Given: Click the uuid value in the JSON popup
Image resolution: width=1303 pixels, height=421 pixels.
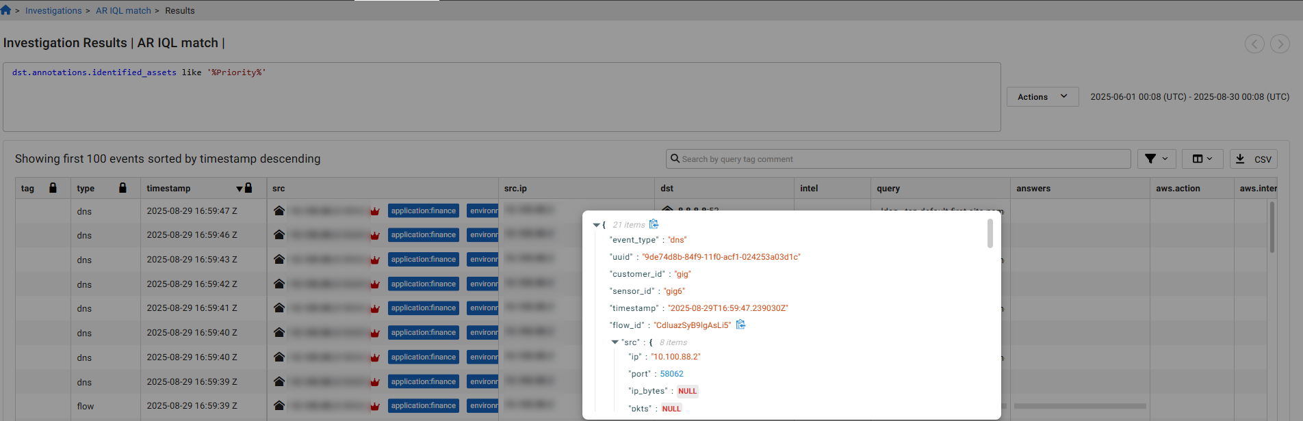Looking at the screenshot, I should [x=721, y=257].
